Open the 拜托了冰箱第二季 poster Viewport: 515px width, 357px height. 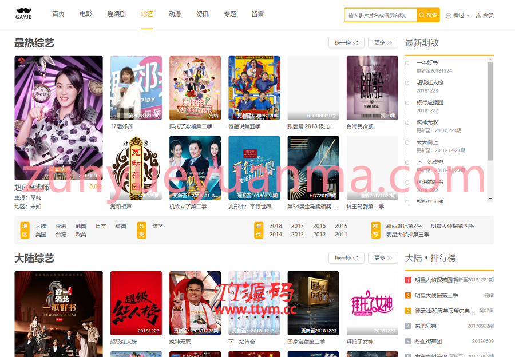[195, 88]
